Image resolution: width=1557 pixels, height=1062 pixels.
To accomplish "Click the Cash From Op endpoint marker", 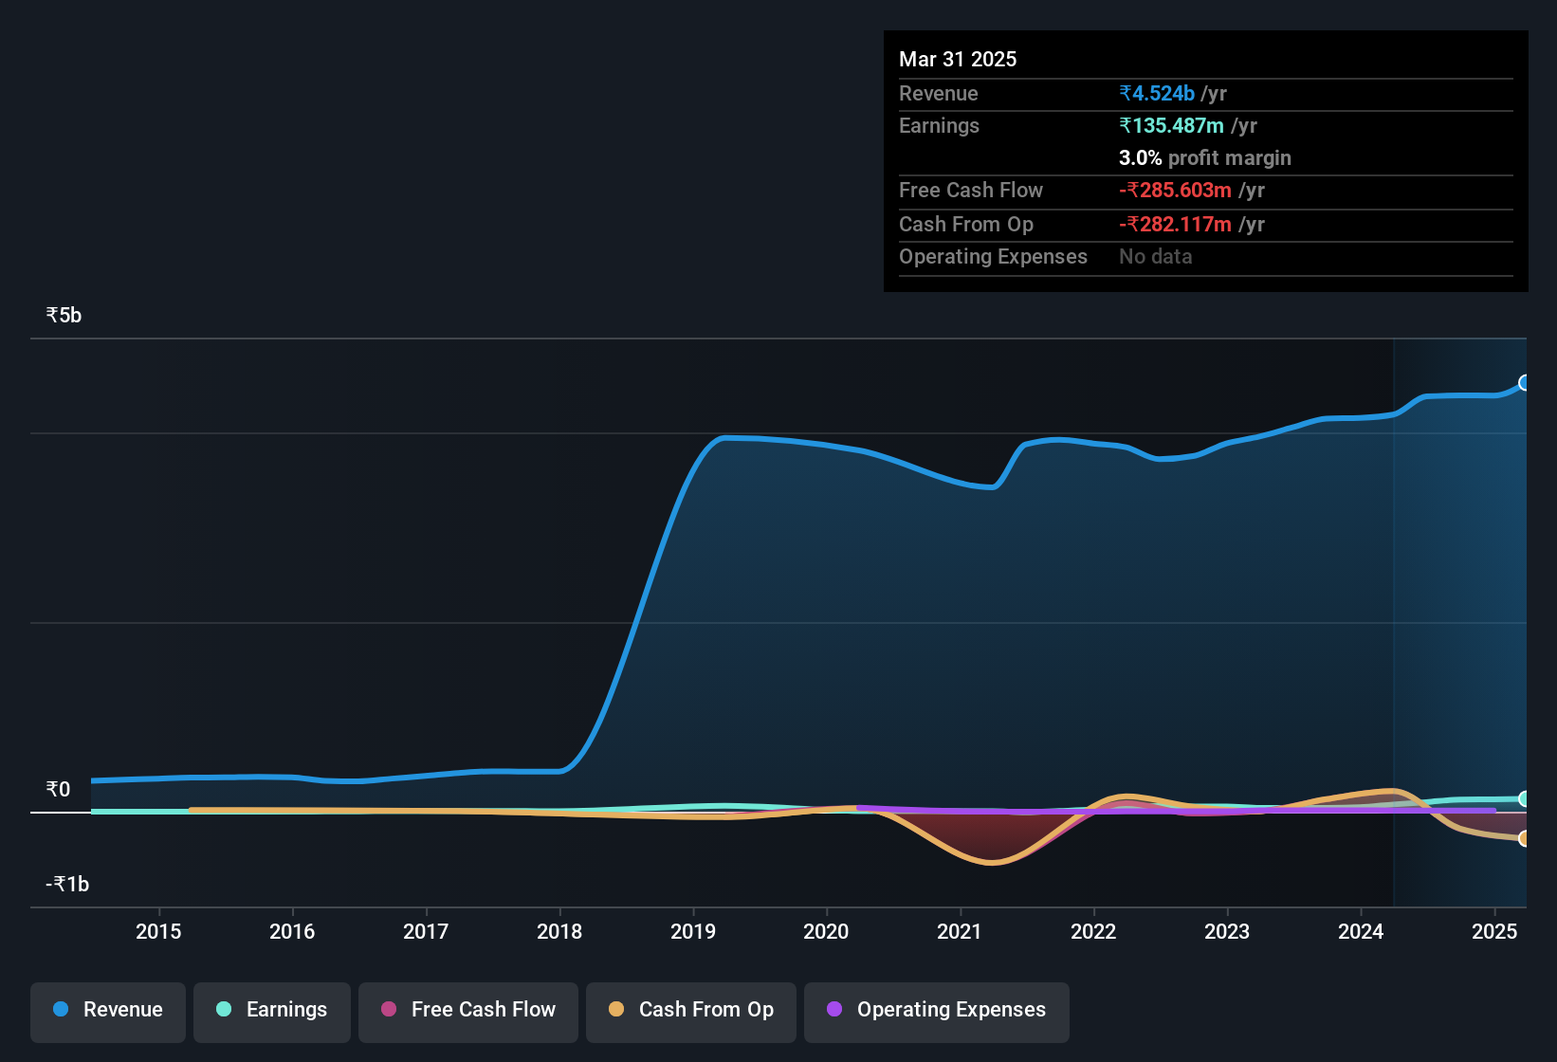I will click(x=1524, y=838).
